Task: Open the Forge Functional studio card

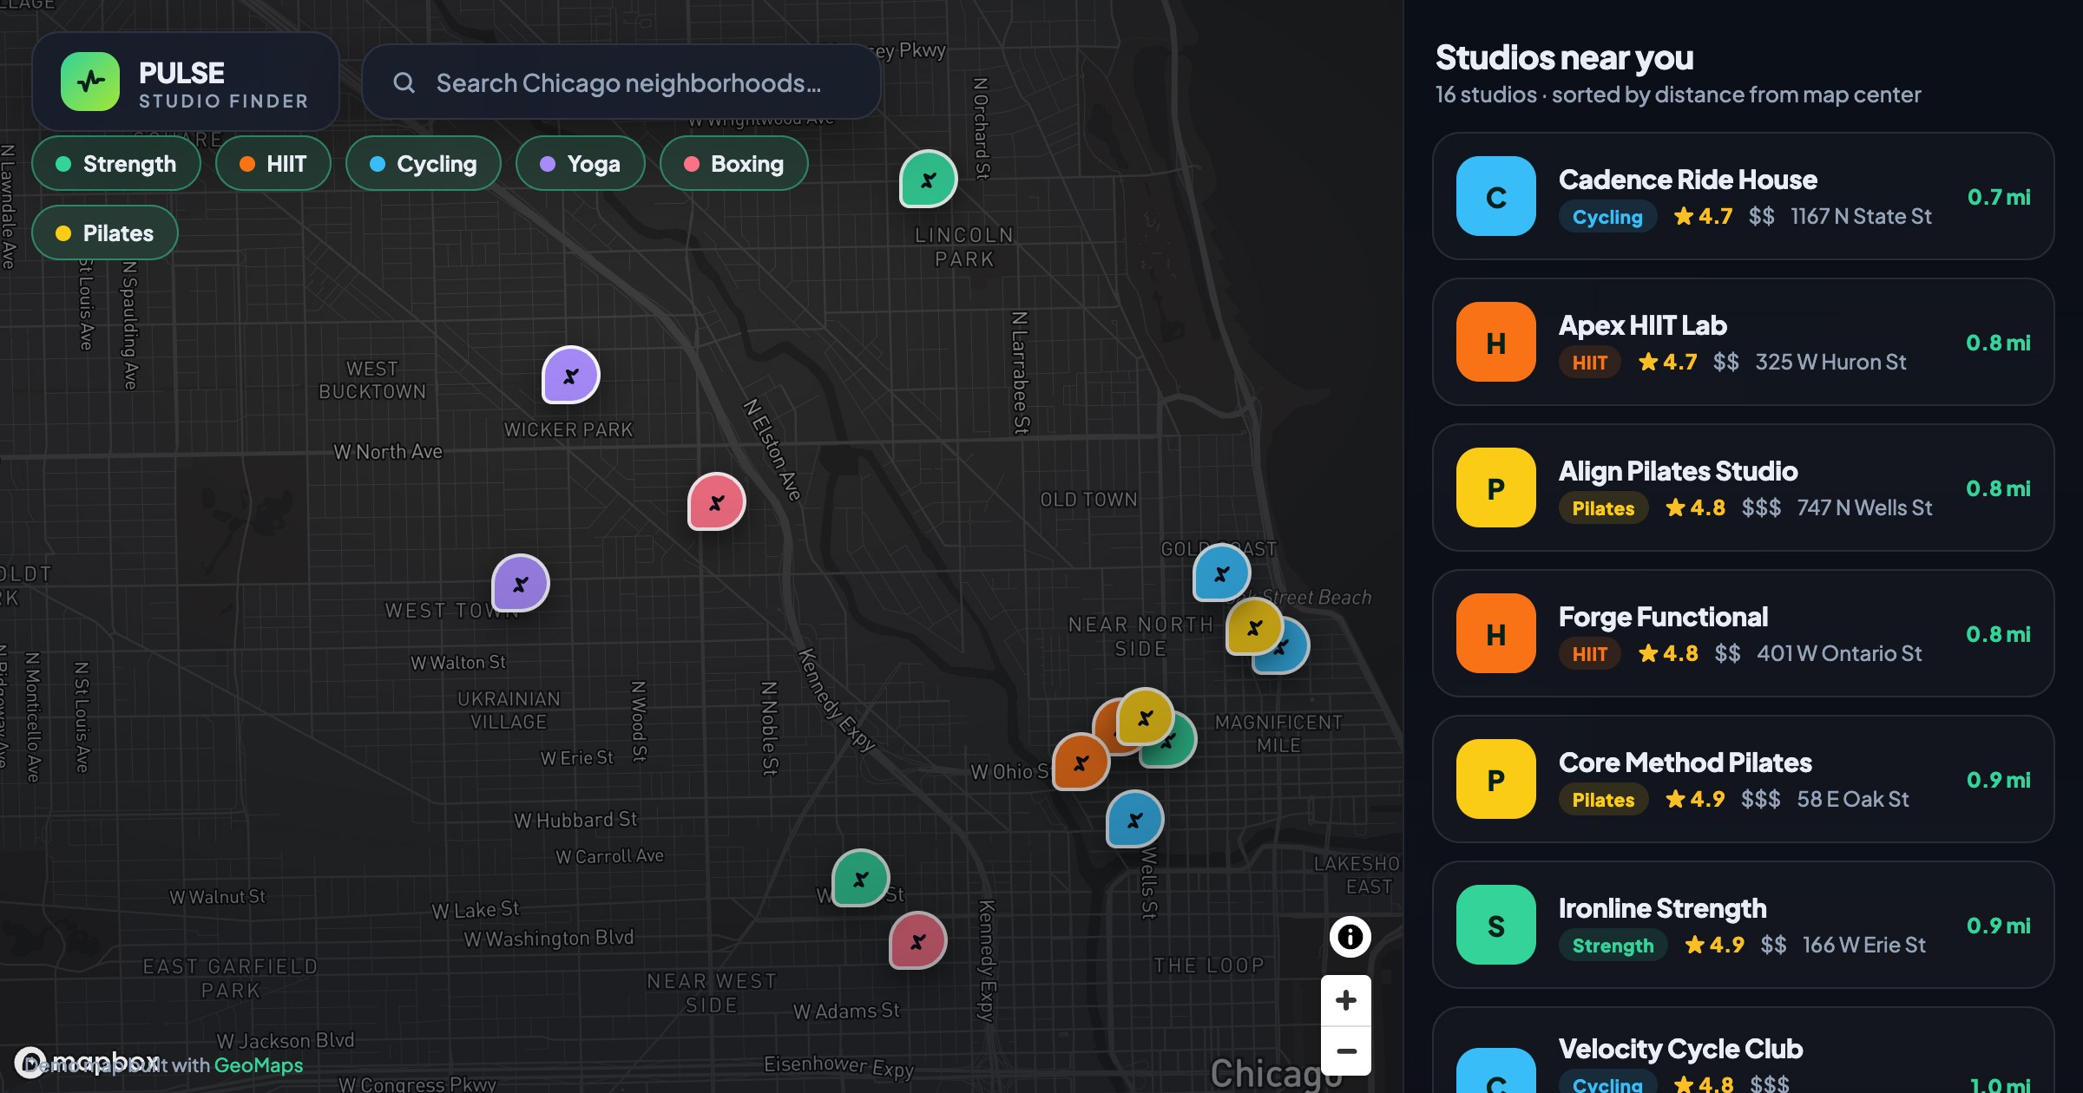Action: (1743, 633)
